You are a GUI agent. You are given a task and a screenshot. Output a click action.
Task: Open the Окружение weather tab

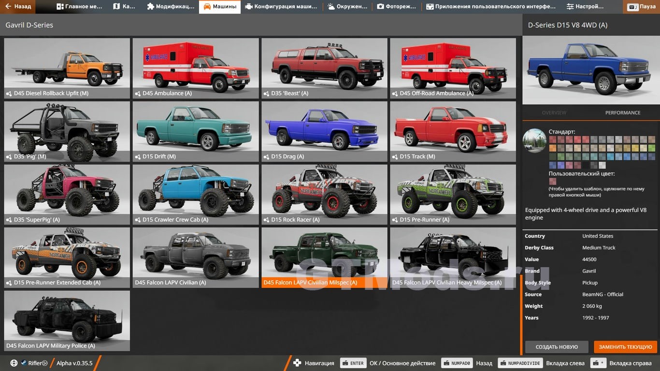[x=347, y=7]
